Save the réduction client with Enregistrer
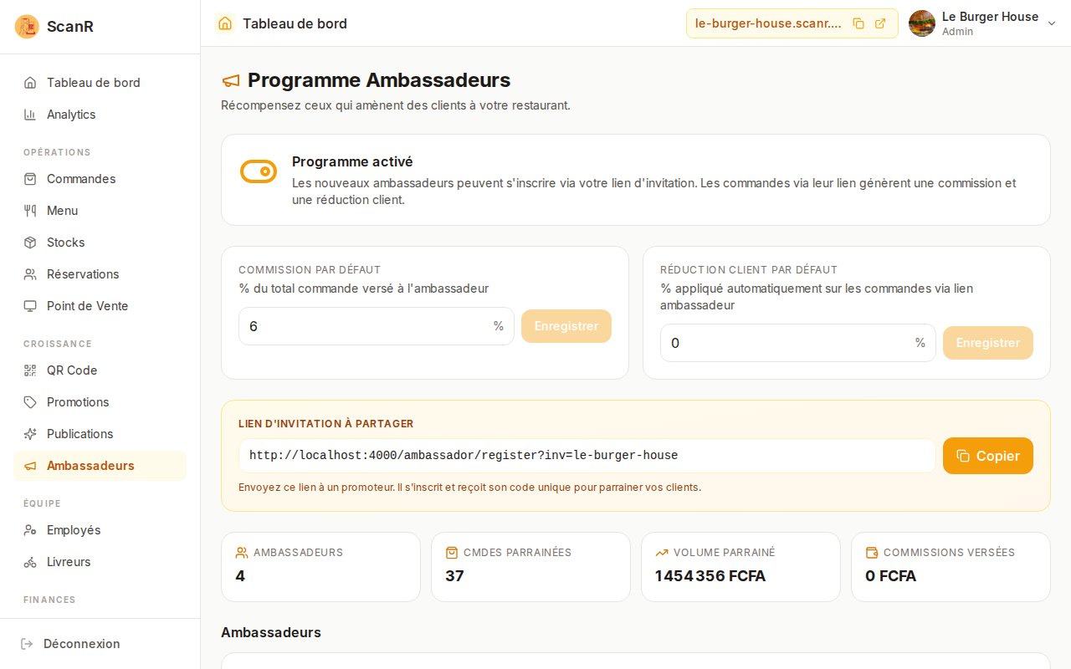Screen dimensions: 1071x669 point(988,343)
